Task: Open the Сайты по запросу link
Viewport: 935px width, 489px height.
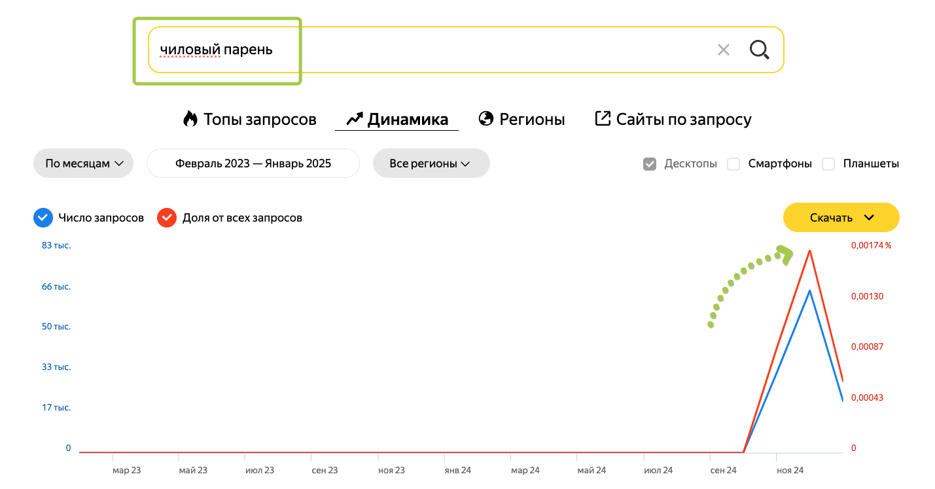Action: (683, 120)
